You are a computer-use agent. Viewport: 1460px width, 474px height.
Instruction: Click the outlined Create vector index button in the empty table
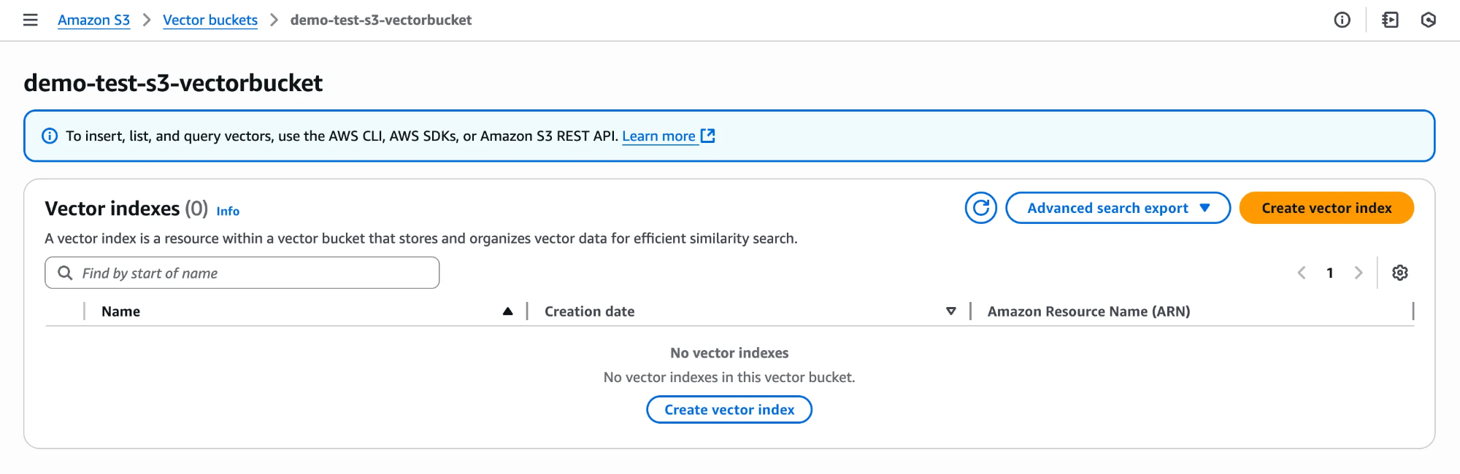coord(729,410)
